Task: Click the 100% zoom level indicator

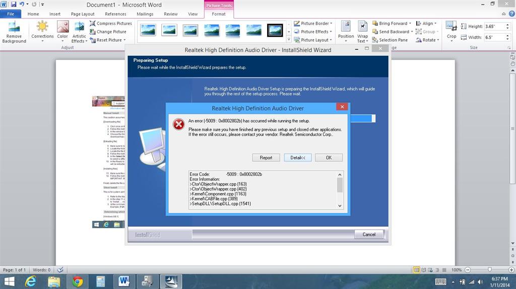Action: (x=457, y=269)
